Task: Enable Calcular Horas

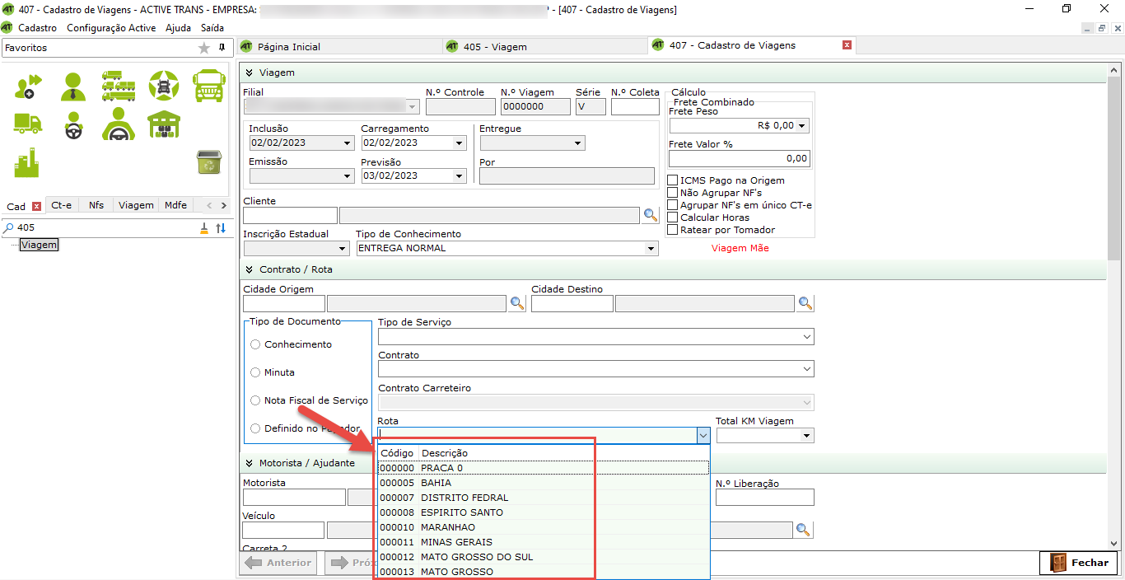Action: tap(673, 217)
